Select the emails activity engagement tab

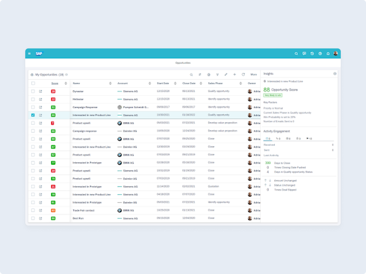268,138
